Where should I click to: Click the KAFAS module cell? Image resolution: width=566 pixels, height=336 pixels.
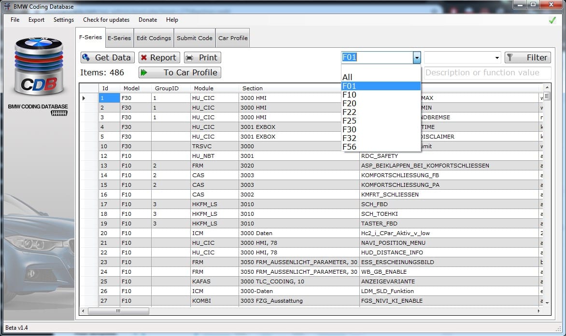(214, 281)
